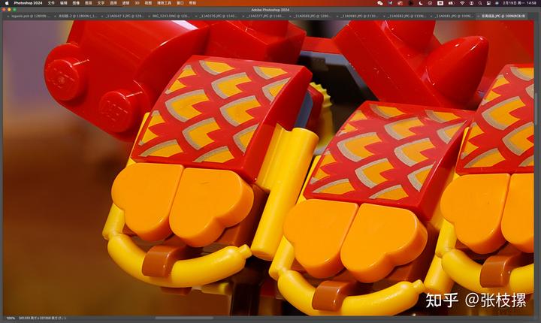Close the _11A0682.JPG document tab
Screen dimensions: 541x323
385,17
